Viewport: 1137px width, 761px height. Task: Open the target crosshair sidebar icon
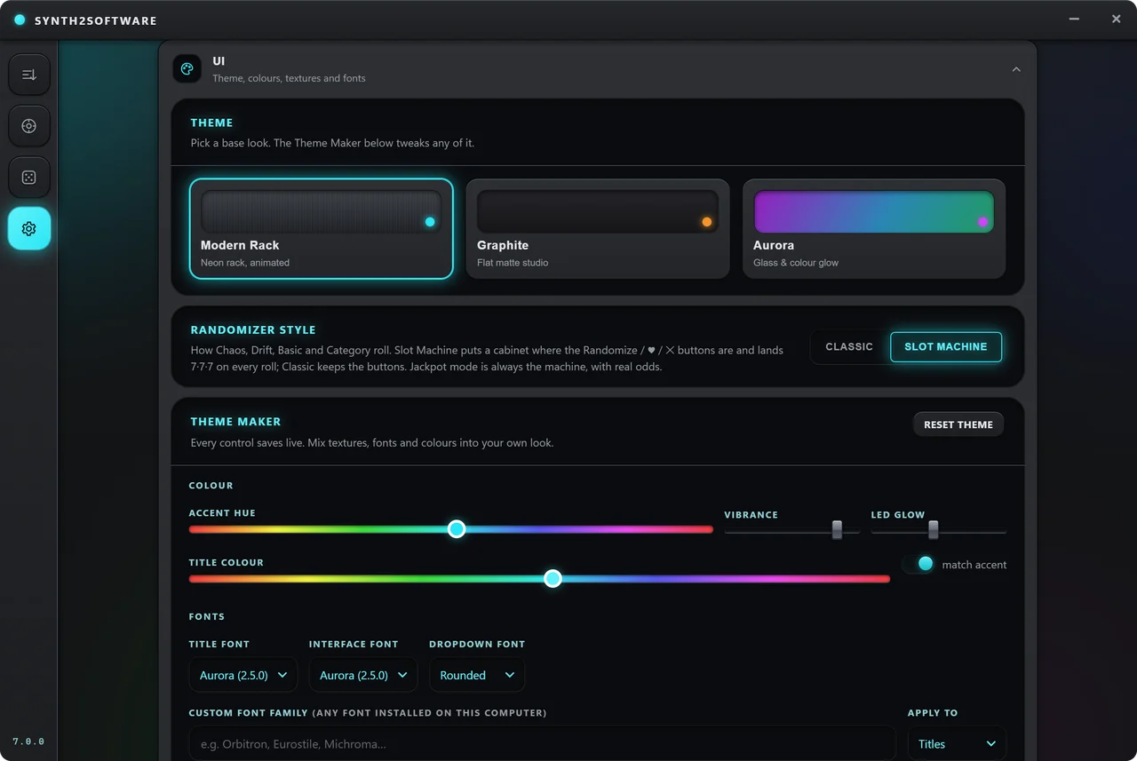[29, 126]
